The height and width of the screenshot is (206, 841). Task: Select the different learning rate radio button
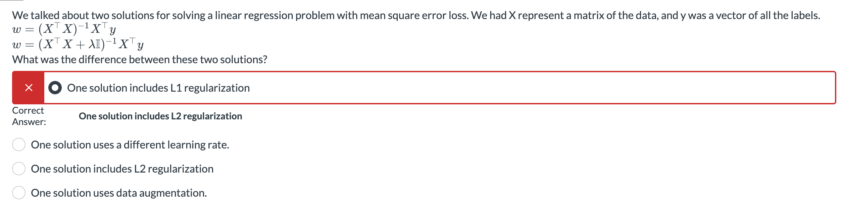click(19, 145)
